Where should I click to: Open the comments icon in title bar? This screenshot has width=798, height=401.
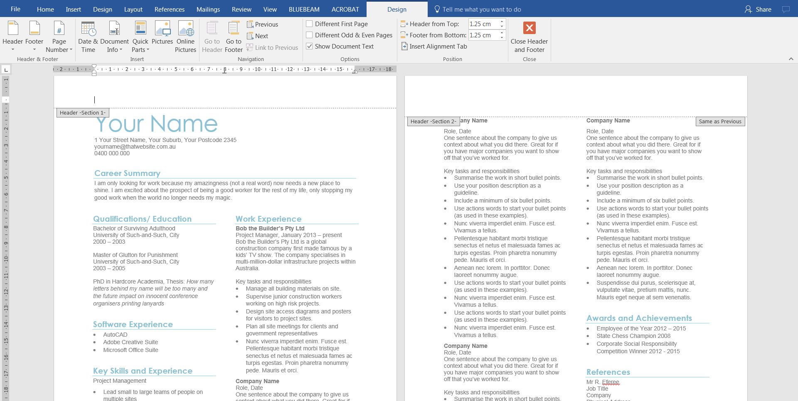(x=786, y=9)
